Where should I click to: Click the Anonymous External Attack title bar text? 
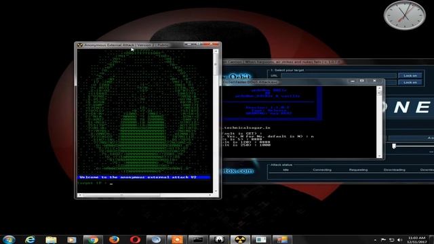coord(126,45)
